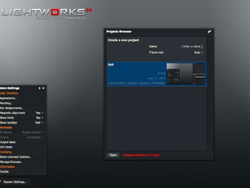
Task: Click the Projects Browser title
Action: (119, 32)
